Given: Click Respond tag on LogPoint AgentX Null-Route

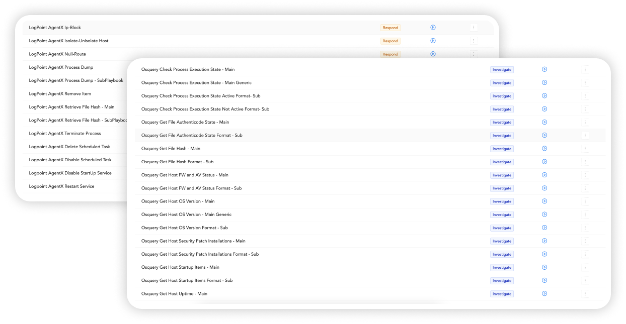Looking at the screenshot, I should point(390,54).
